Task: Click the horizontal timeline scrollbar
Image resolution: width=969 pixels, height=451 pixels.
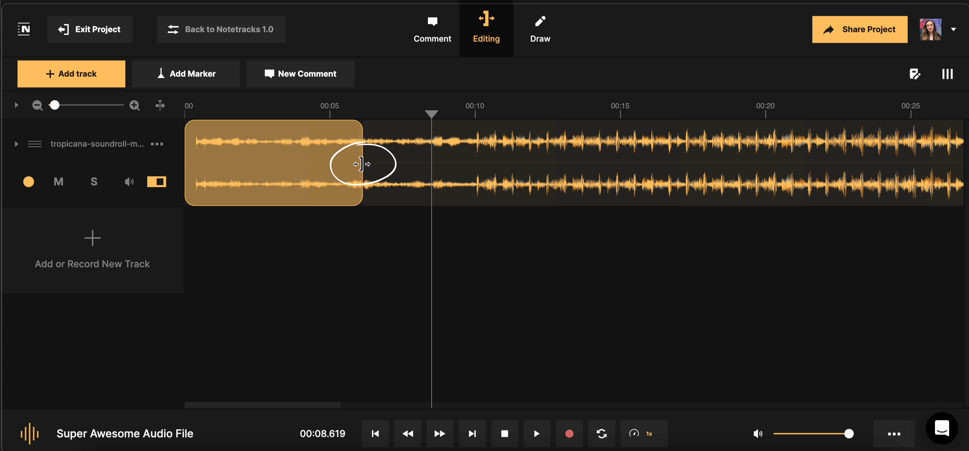Action: [x=262, y=405]
